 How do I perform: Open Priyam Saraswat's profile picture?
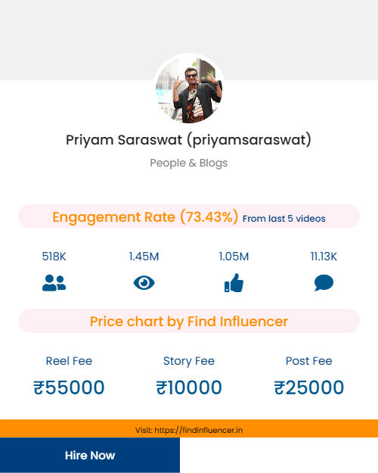click(x=189, y=89)
